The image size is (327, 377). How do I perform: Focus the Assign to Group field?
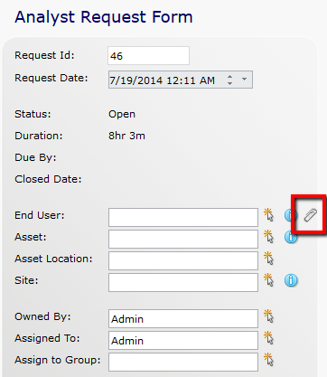click(183, 362)
